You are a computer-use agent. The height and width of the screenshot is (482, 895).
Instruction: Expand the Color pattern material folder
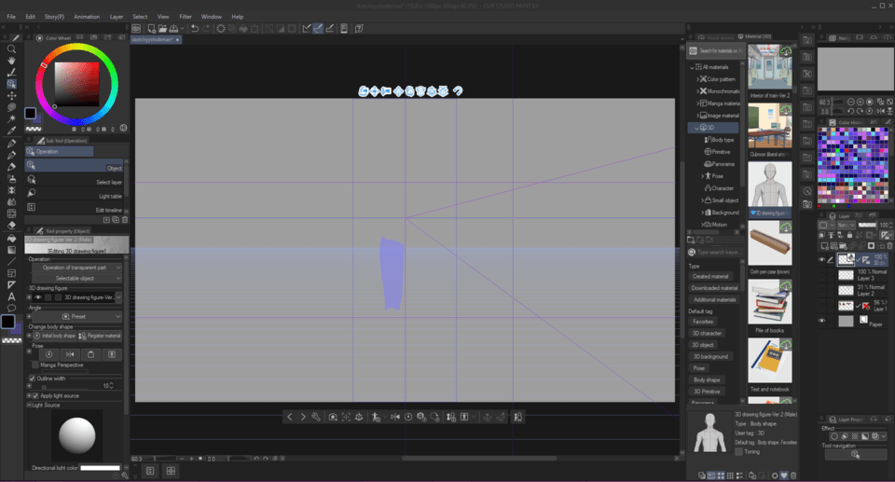[697, 79]
